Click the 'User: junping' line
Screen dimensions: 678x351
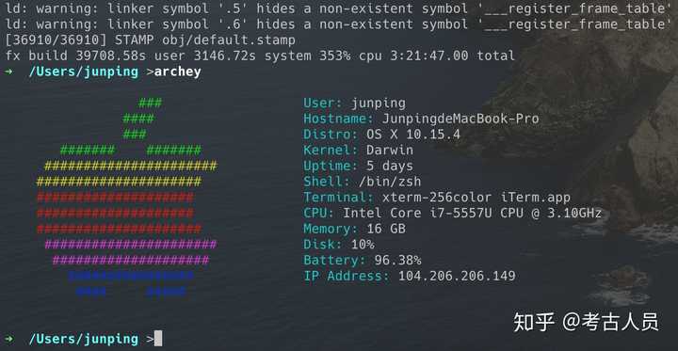[355, 104]
